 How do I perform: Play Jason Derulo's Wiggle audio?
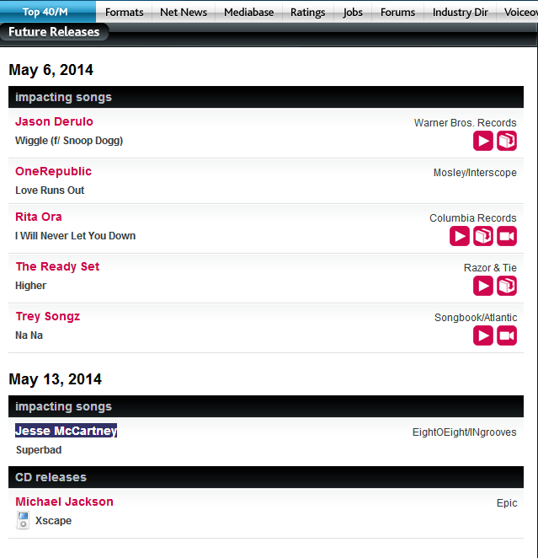482,141
